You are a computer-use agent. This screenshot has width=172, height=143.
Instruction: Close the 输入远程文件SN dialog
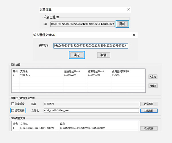click(134, 35)
